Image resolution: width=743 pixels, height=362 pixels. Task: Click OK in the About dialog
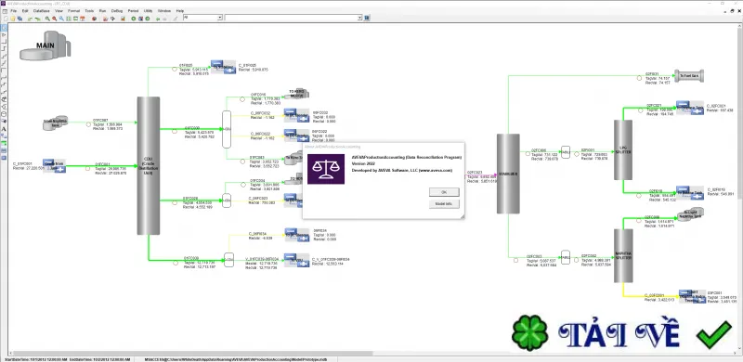(444, 192)
